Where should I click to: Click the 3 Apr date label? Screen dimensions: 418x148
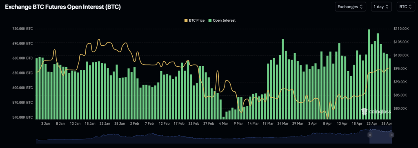point(313,124)
